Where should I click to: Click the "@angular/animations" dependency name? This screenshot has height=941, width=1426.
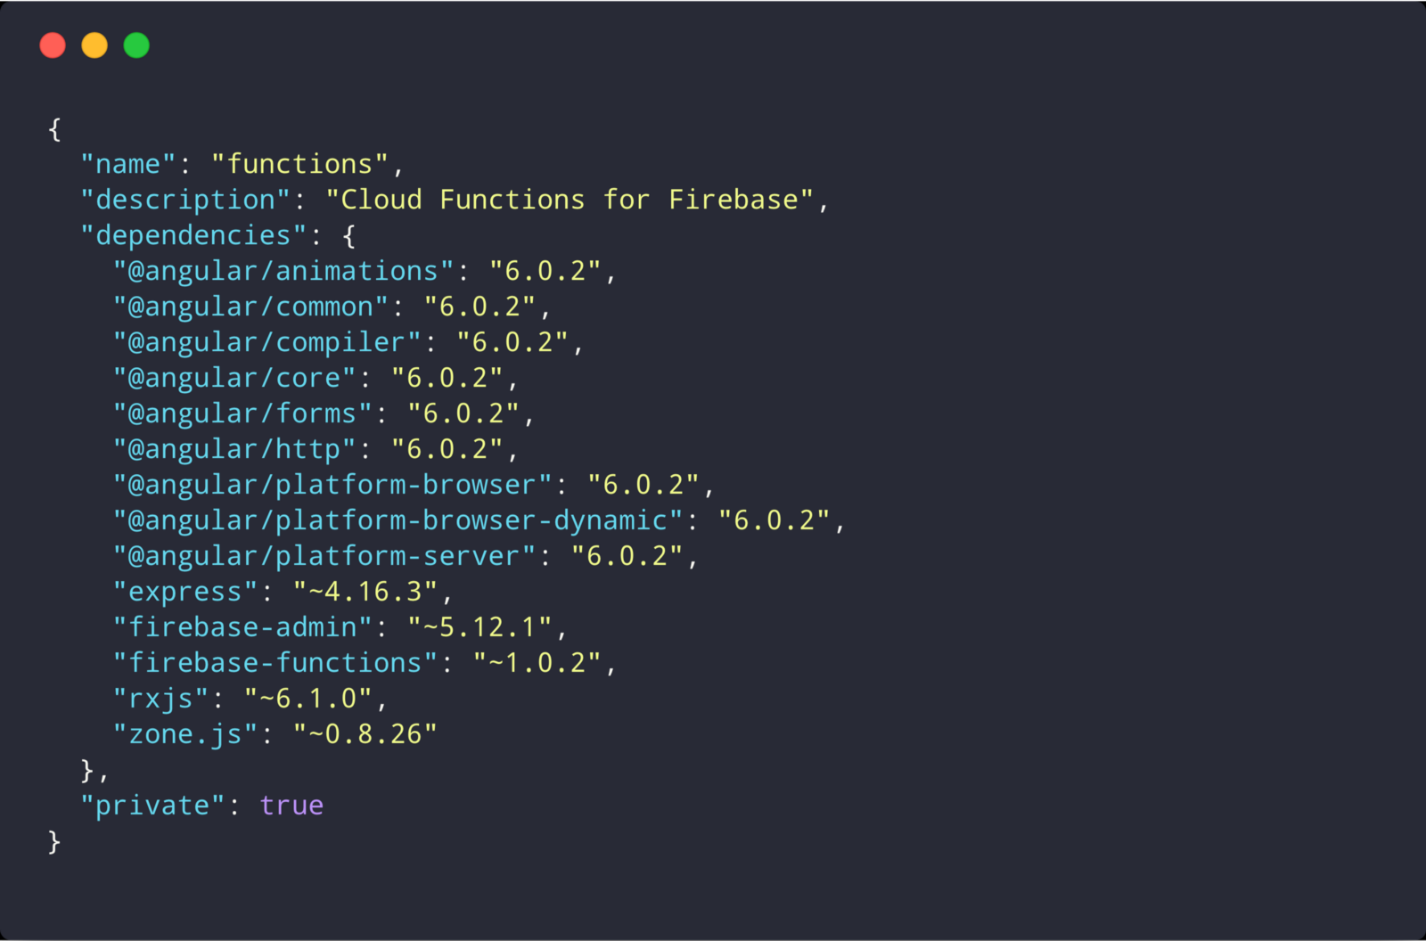point(283,272)
